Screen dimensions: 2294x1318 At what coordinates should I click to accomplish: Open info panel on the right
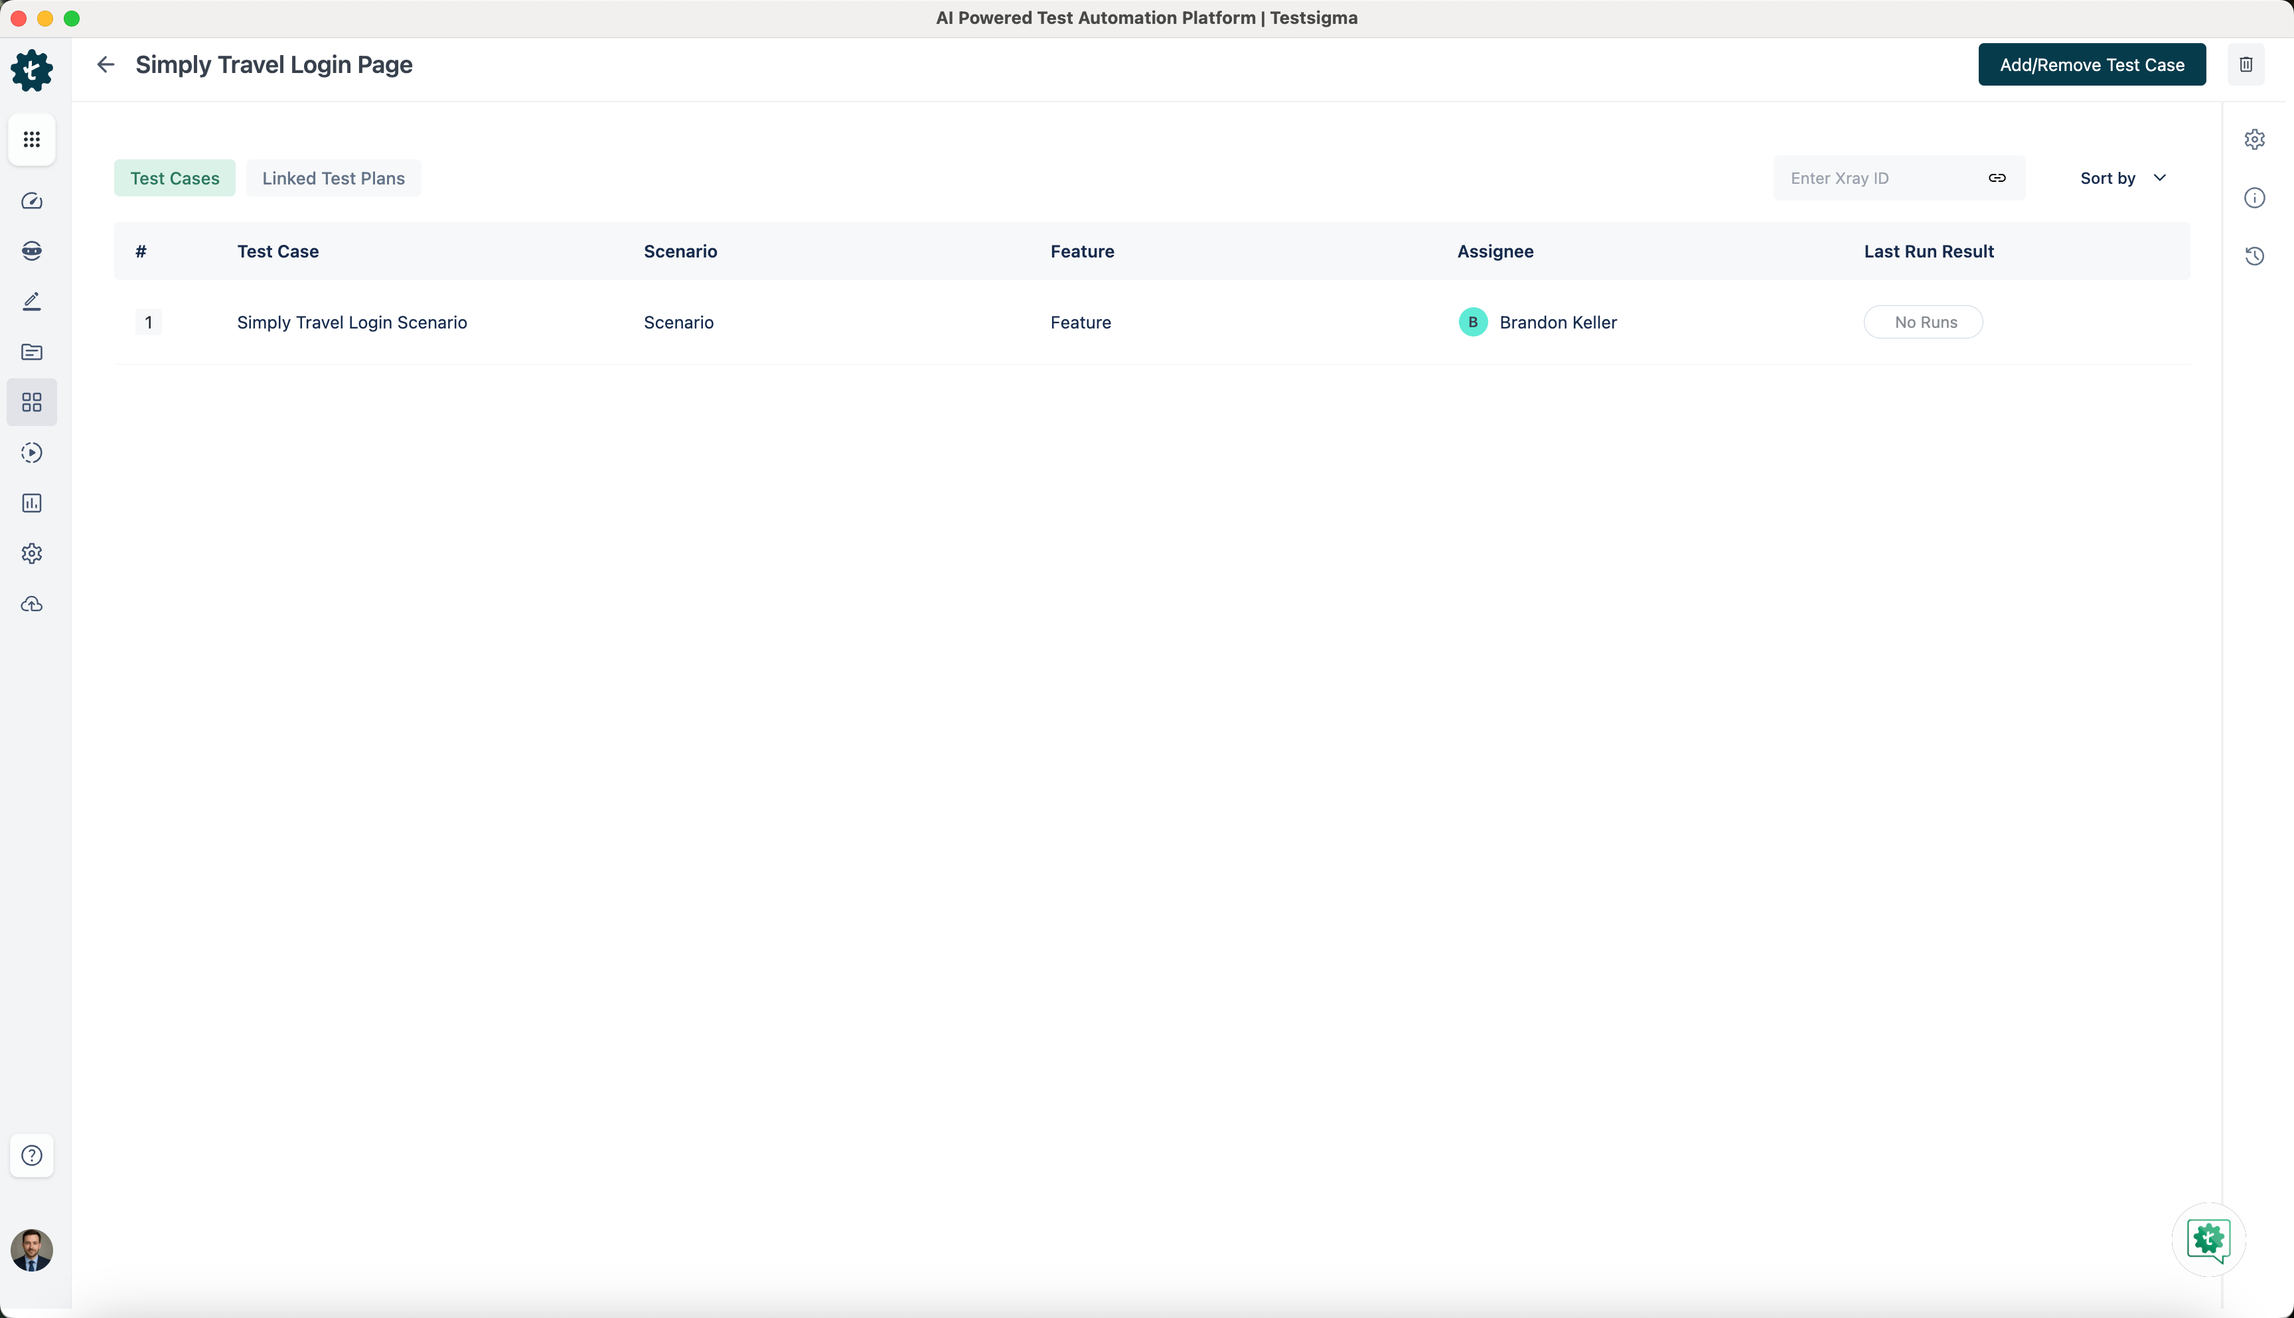[x=2255, y=197]
